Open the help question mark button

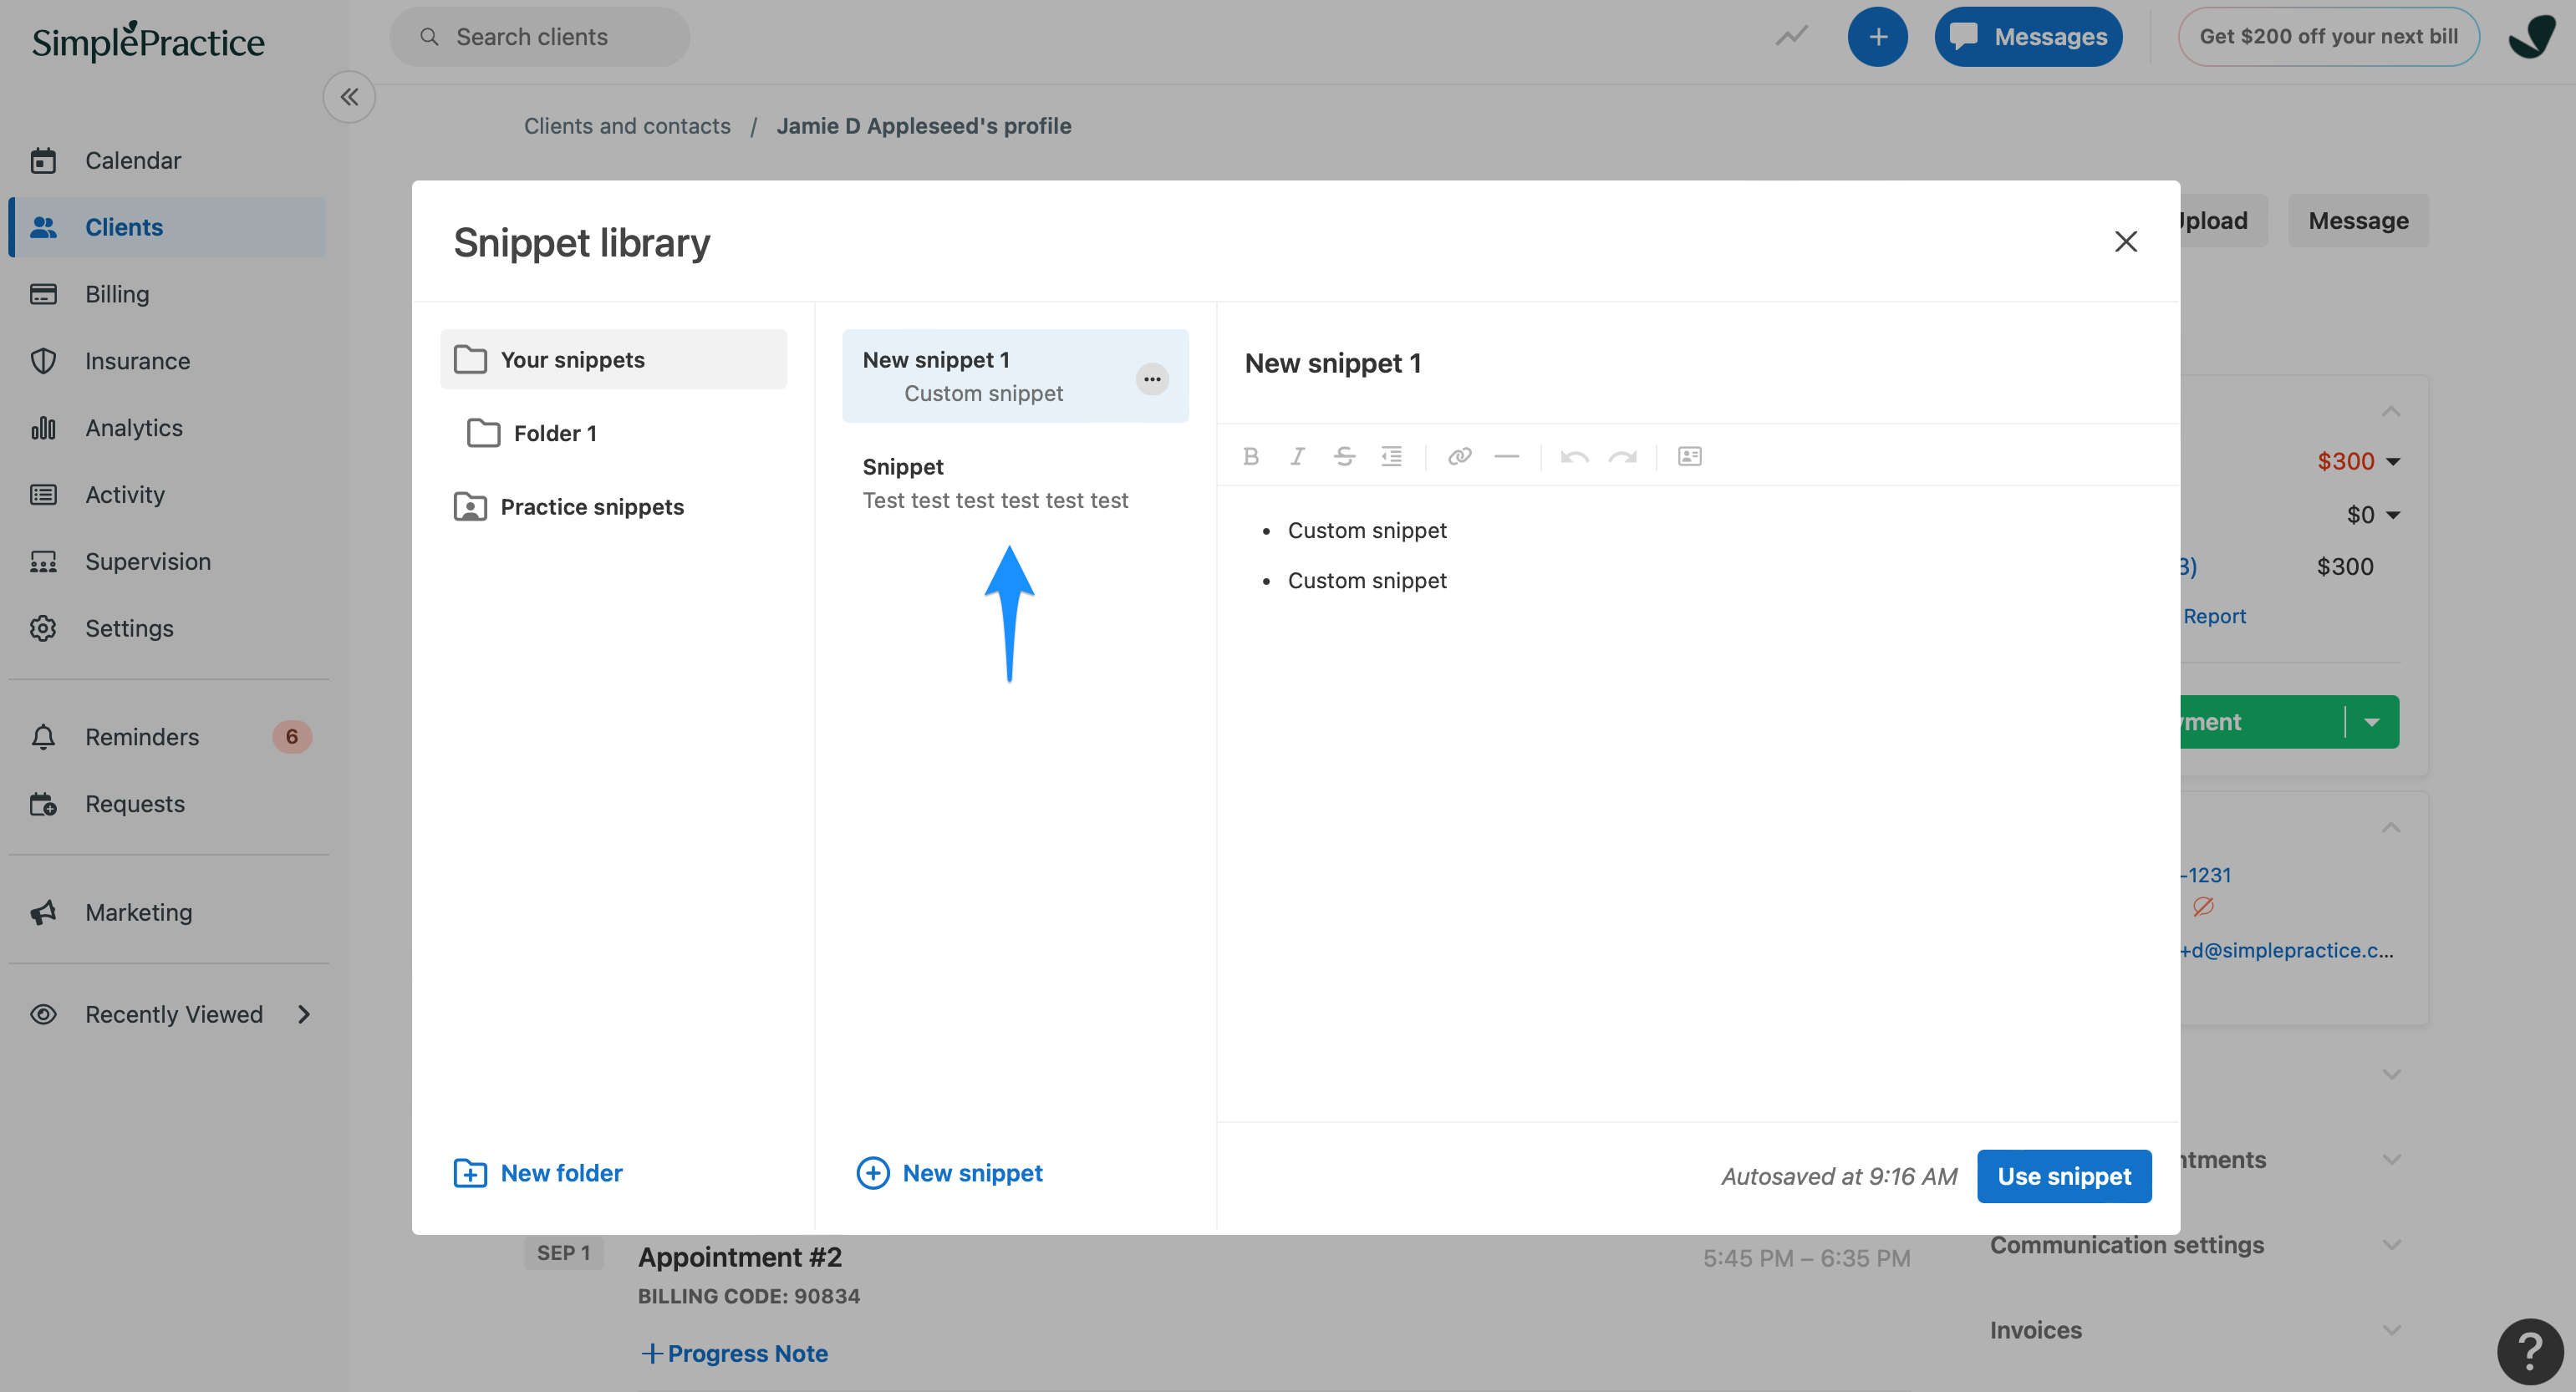point(2530,1351)
